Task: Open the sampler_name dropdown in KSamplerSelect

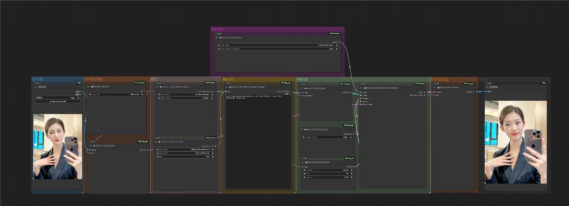Action: click(x=327, y=137)
